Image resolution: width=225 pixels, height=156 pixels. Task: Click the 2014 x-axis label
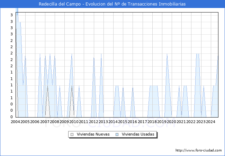(x=113, y=122)
